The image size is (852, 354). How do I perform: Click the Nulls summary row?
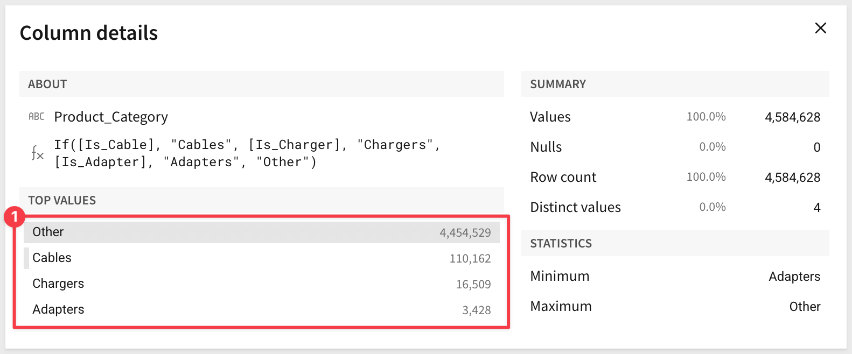[675, 147]
